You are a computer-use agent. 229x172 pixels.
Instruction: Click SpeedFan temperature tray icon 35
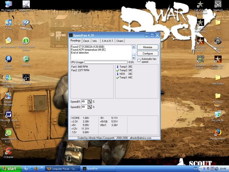pyautogui.click(x=204, y=169)
